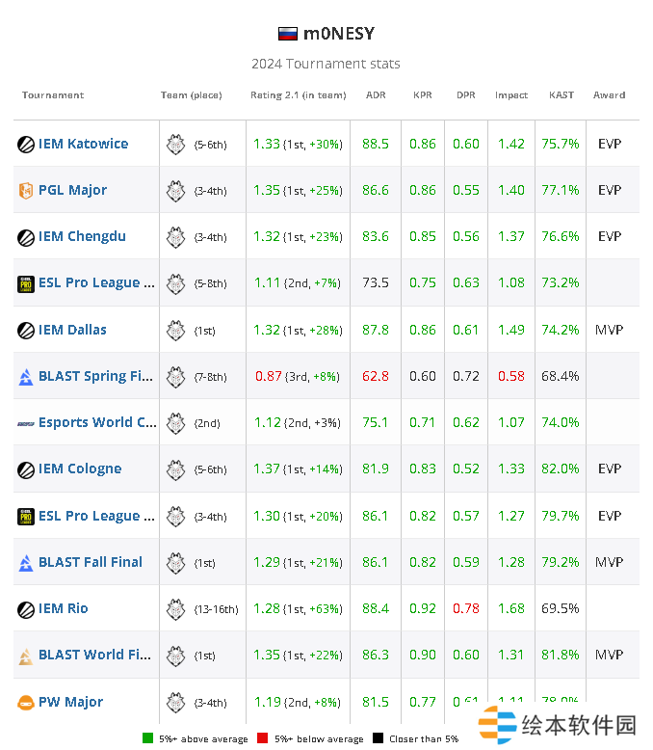Click the IEM Katowice tournament logo icon
Image resolution: width=653 pixels, height=750 pixels.
pos(26,145)
